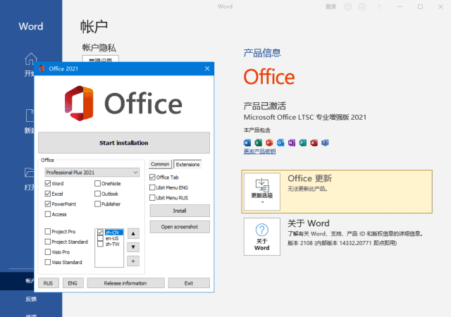The image size is (451, 317).
Task: Click the help question mark in Word title bar
Action: [379, 7]
